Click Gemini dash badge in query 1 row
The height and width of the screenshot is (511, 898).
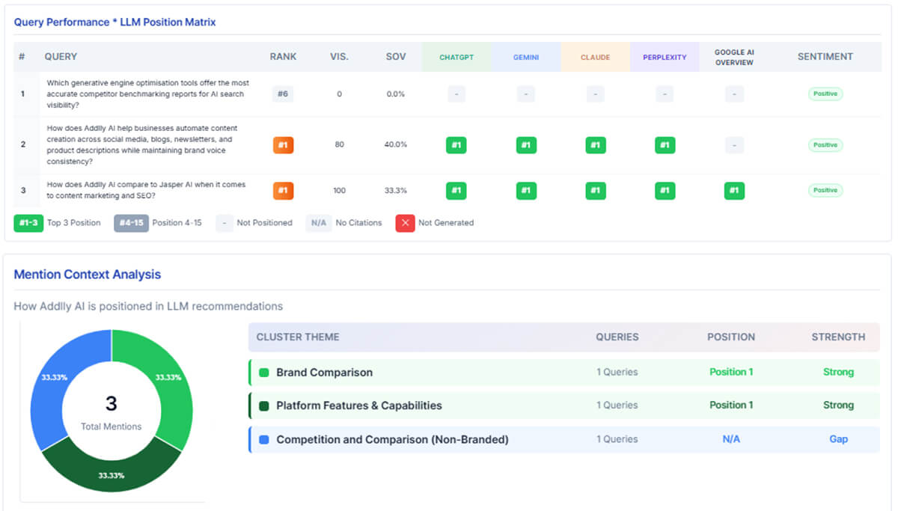[x=526, y=94]
